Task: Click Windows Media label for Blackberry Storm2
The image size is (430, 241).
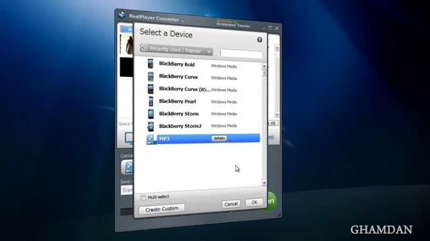Action: [x=224, y=126]
